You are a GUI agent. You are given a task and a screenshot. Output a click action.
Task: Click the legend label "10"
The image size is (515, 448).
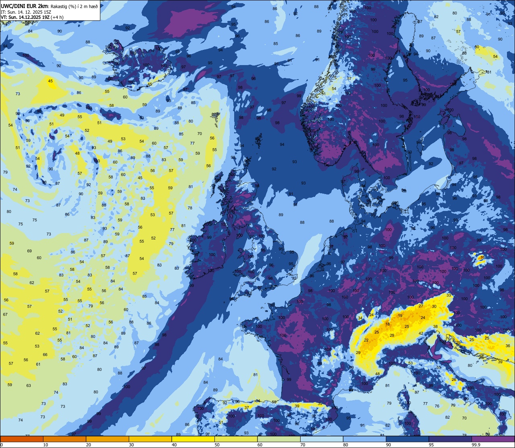point(45,445)
